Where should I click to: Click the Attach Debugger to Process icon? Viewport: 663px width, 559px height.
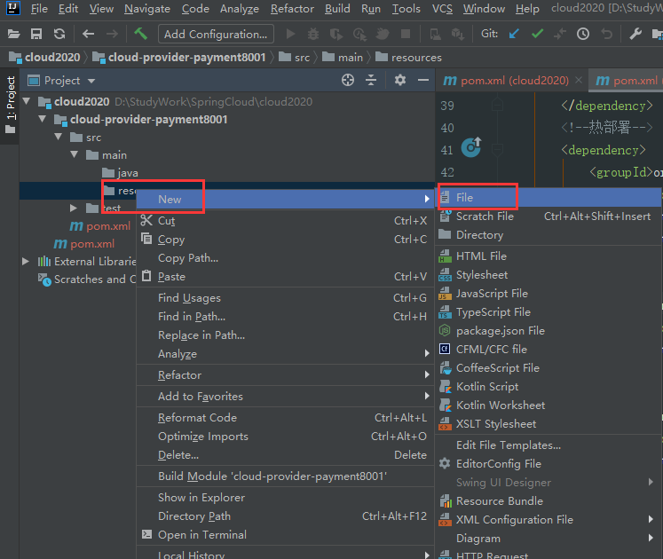click(x=383, y=34)
